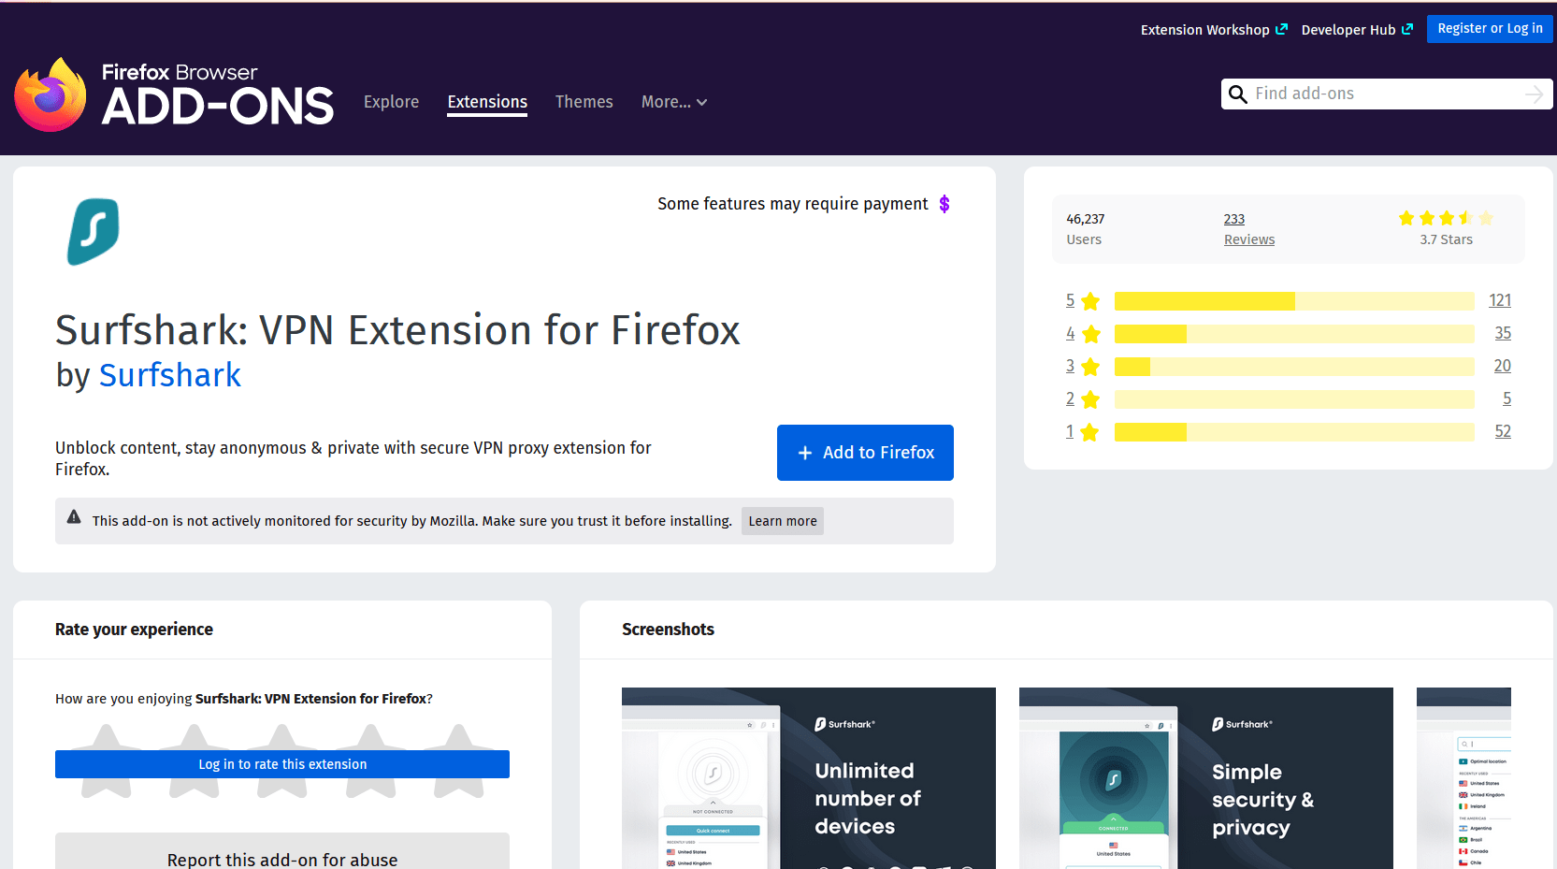Click the star beside rating 3
Screen dimensions: 1557x869
coord(1090,367)
